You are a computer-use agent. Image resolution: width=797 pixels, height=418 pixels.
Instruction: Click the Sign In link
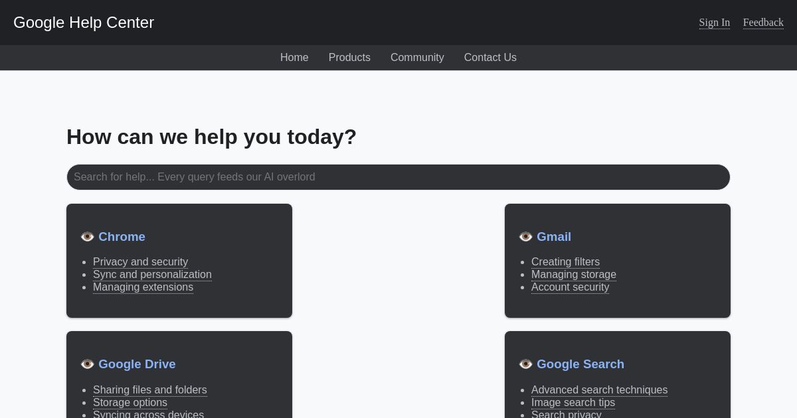click(x=715, y=23)
